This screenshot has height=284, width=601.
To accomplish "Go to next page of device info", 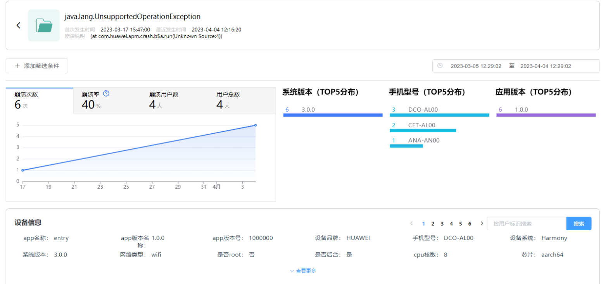I will 482,224.
